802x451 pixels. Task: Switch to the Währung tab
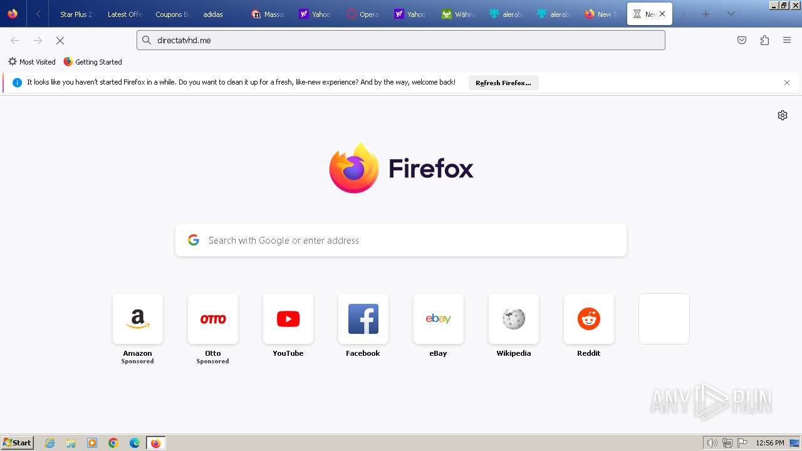458,14
